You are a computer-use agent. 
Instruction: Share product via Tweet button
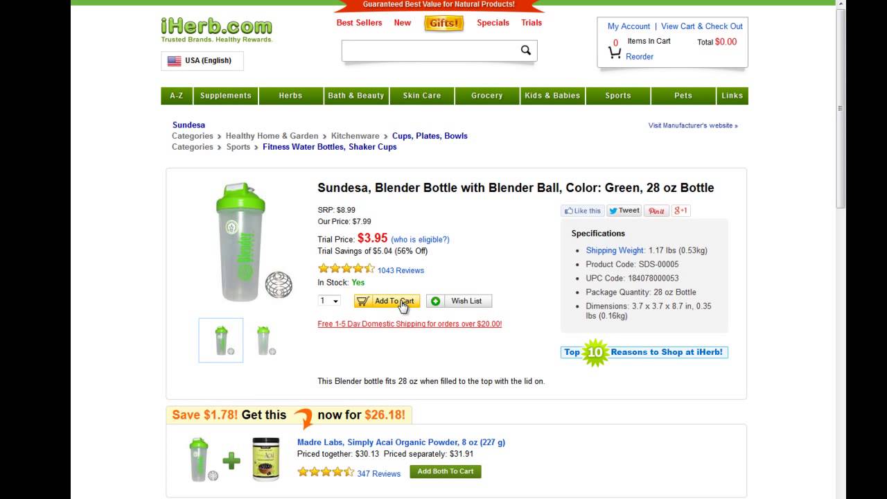(624, 211)
